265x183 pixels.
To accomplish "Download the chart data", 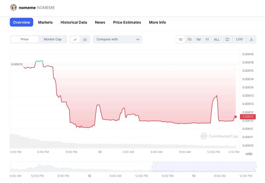I will (x=251, y=39).
